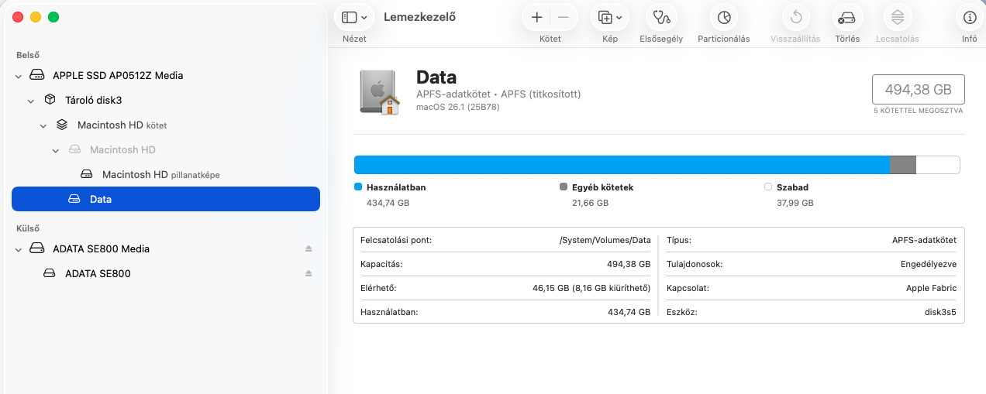Select APPLE SSD AP0512Z Media
Image resolution: width=986 pixels, height=394 pixels.
click(x=166, y=75)
